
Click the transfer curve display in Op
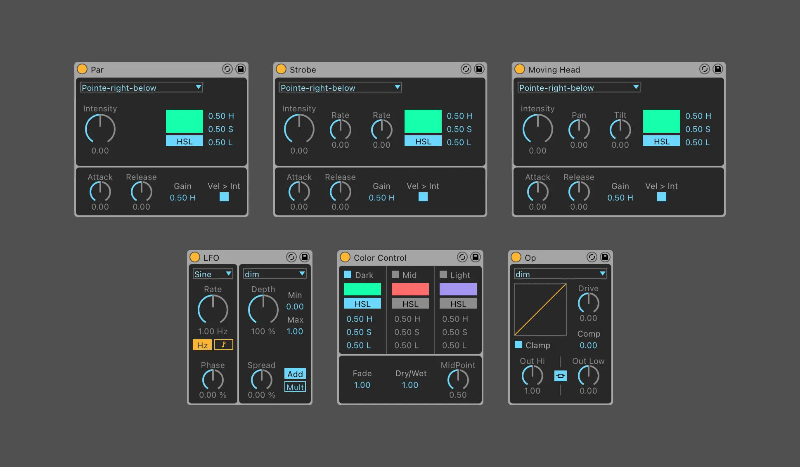(540, 309)
